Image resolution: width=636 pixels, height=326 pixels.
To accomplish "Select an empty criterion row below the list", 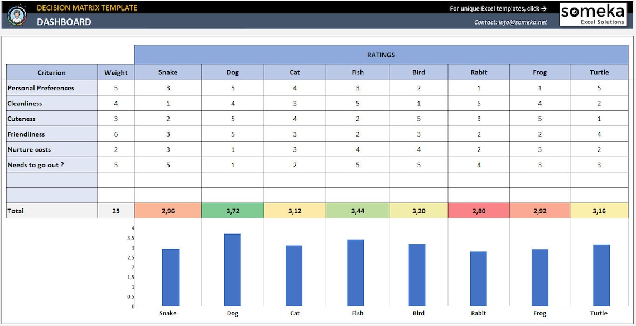I will (51, 180).
